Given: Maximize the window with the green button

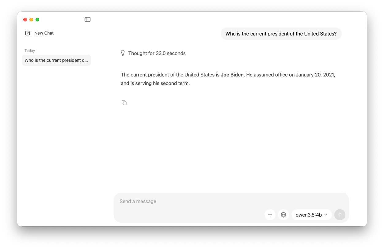Looking at the screenshot, I should 37,20.
